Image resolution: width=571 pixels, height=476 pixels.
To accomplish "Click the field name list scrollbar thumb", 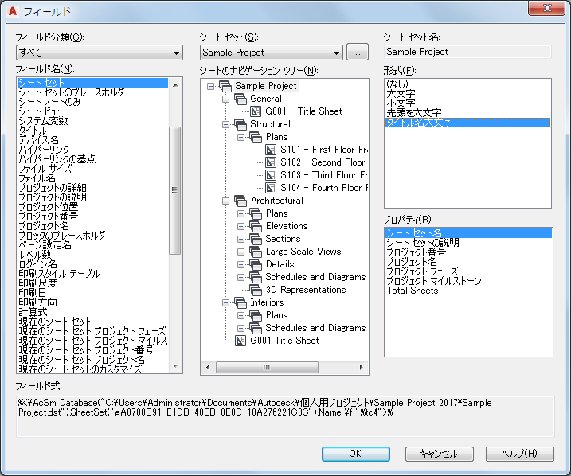I will [x=175, y=190].
